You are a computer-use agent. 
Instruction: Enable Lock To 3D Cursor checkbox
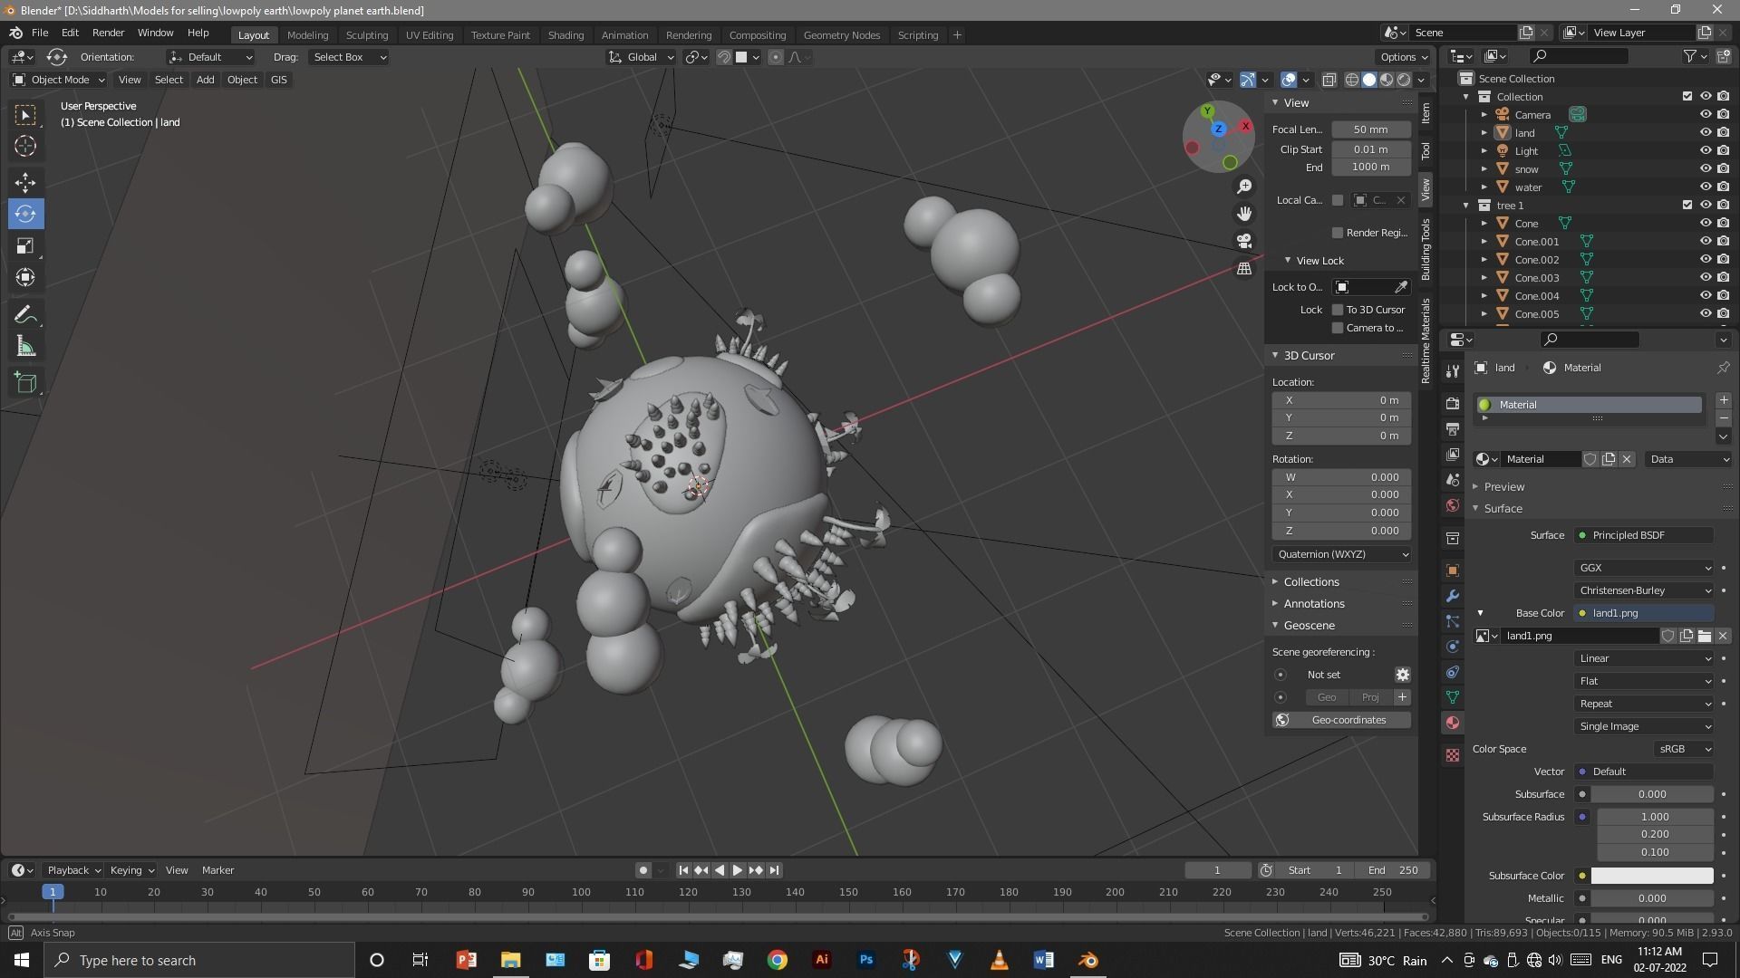click(x=1337, y=310)
